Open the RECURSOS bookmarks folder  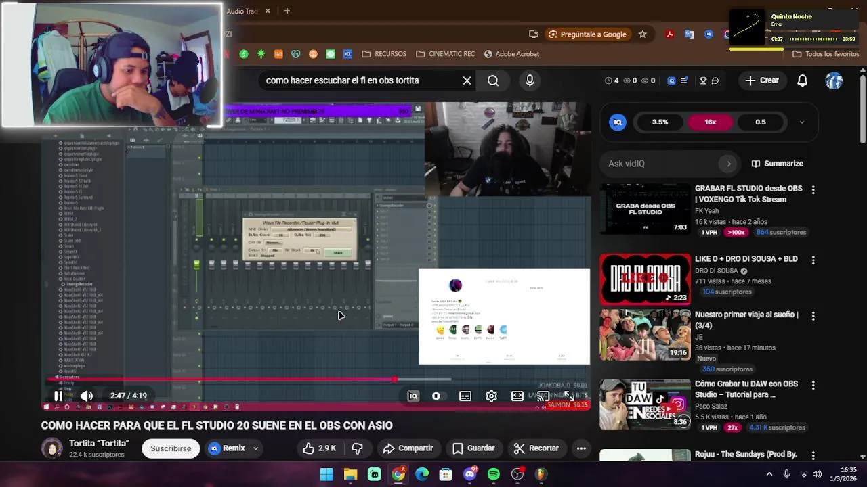point(384,54)
